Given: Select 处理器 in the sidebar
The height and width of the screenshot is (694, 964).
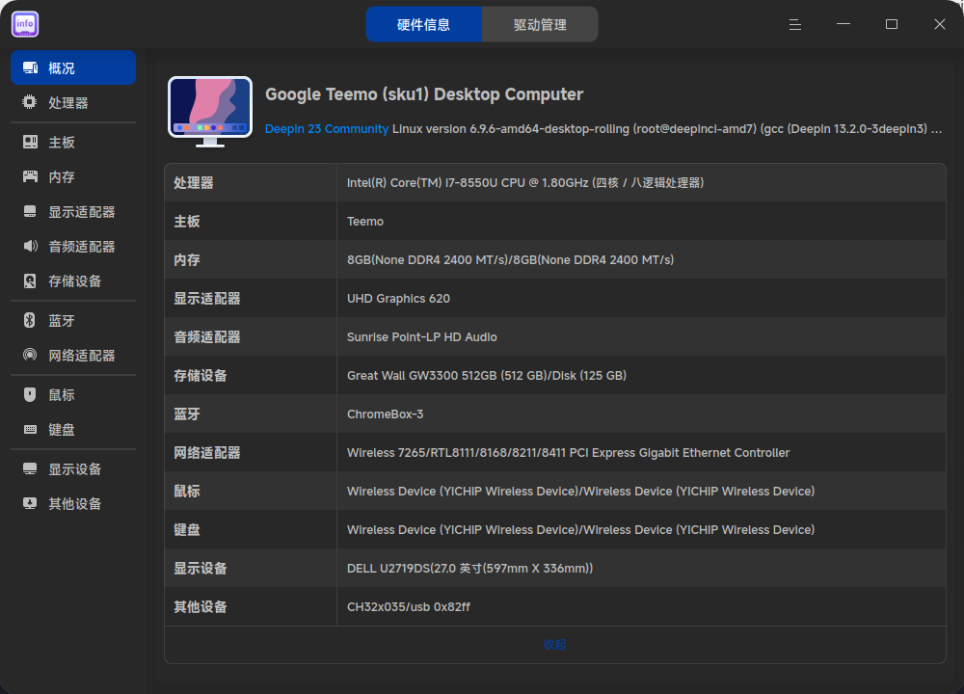Looking at the screenshot, I should pyautogui.click(x=73, y=103).
